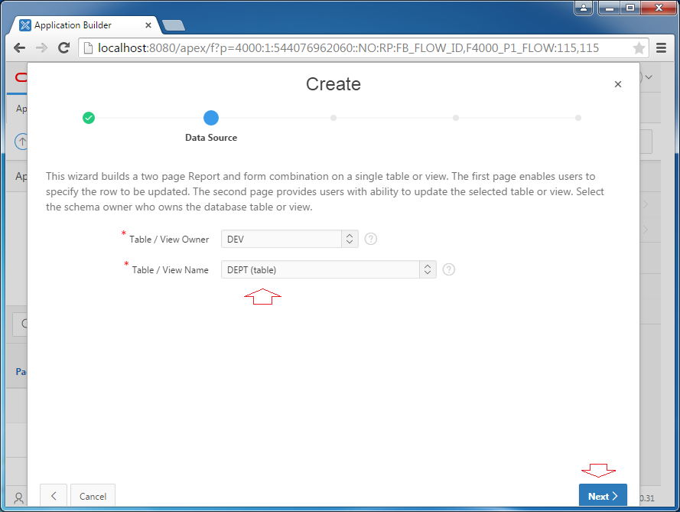Click the third wizard step dot

(333, 118)
